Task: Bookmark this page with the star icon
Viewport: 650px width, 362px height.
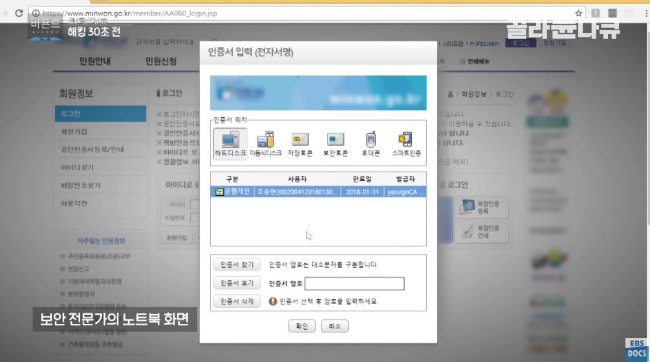Action: tap(579, 14)
